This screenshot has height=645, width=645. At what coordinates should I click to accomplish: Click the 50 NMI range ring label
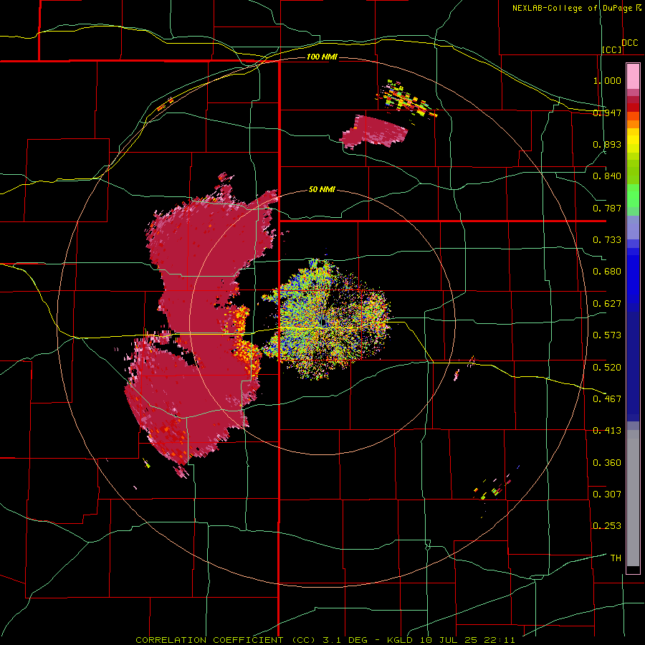pyautogui.click(x=322, y=190)
